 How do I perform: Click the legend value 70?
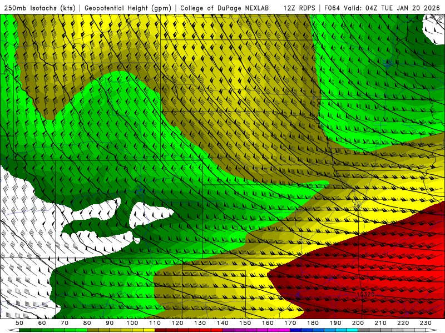(65, 323)
